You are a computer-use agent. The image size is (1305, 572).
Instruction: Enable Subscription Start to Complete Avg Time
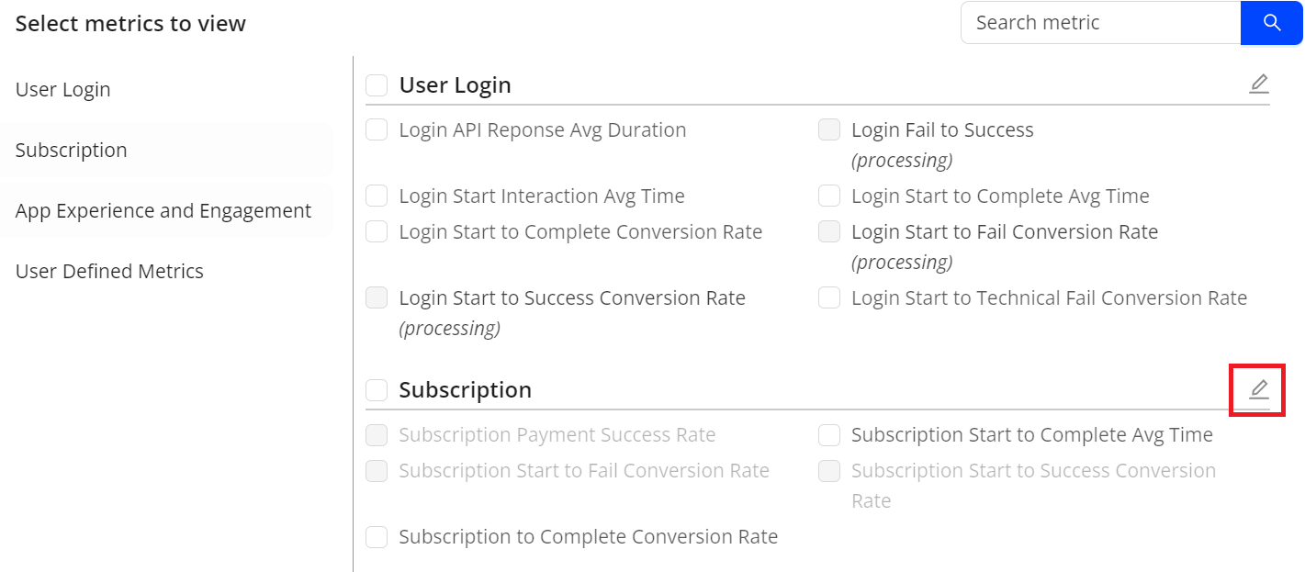(x=829, y=435)
